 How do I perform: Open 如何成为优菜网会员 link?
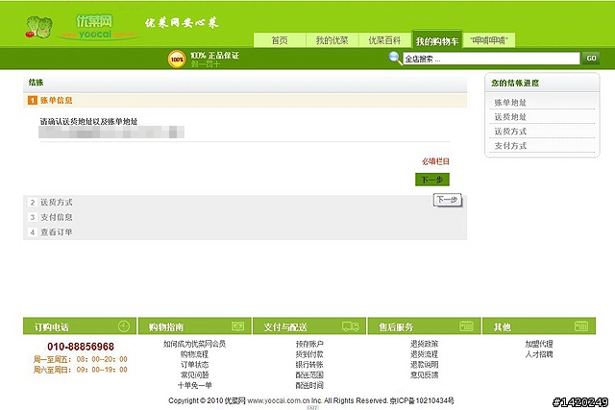pos(194,344)
